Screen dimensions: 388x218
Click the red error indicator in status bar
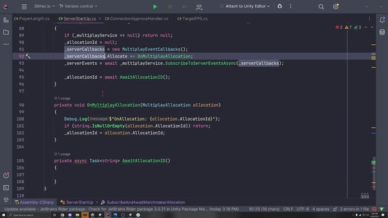point(374,209)
